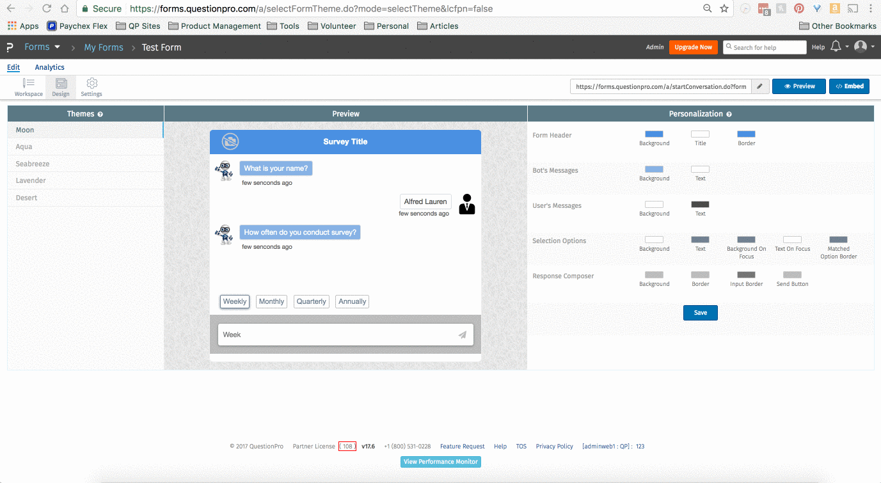
Task: Open the Workspace icon in toolbar
Action: tap(29, 87)
